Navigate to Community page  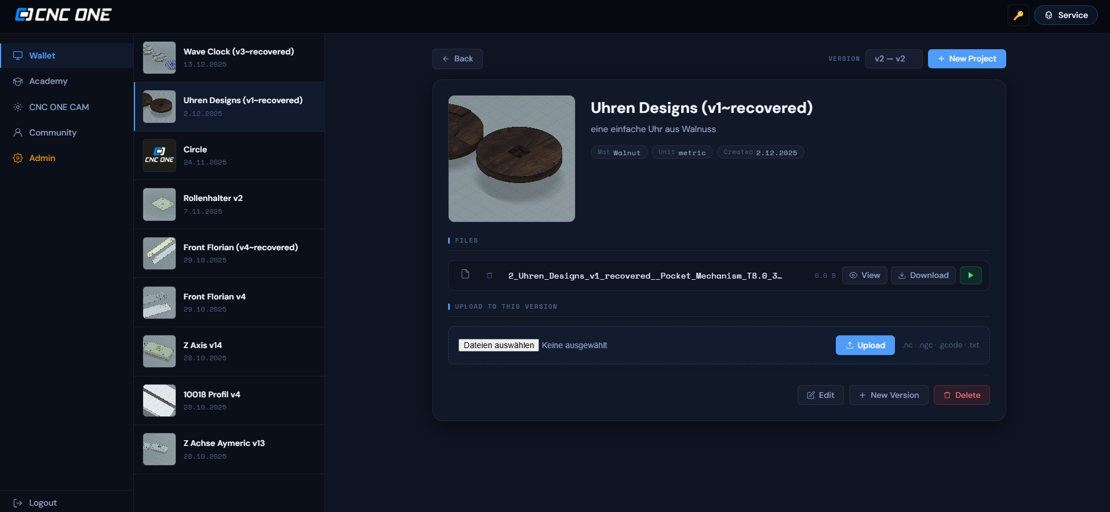[x=53, y=133]
